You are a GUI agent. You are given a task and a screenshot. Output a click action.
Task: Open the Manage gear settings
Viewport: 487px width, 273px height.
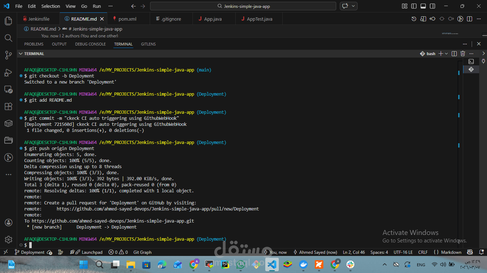tap(9, 240)
